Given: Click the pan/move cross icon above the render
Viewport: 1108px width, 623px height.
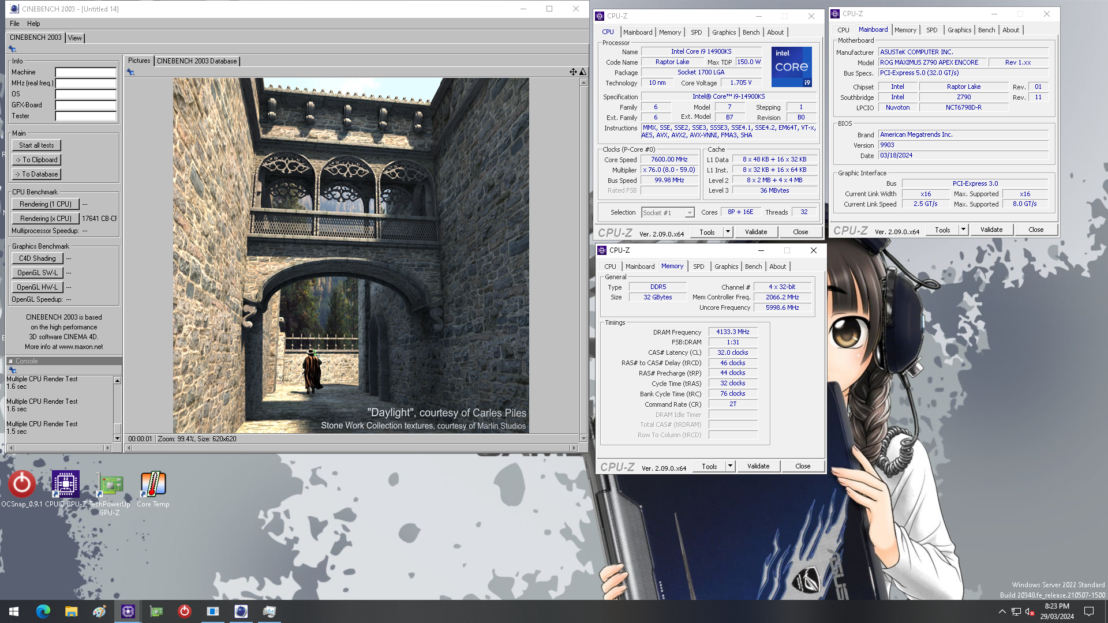Looking at the screenshot, I should point(573,72).
